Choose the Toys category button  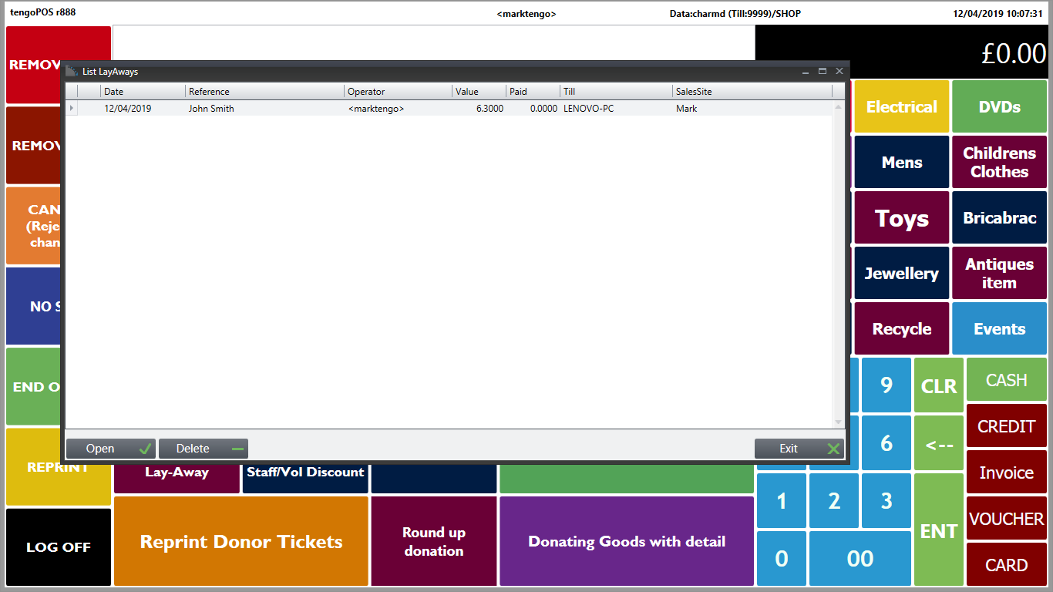(901, 218)
